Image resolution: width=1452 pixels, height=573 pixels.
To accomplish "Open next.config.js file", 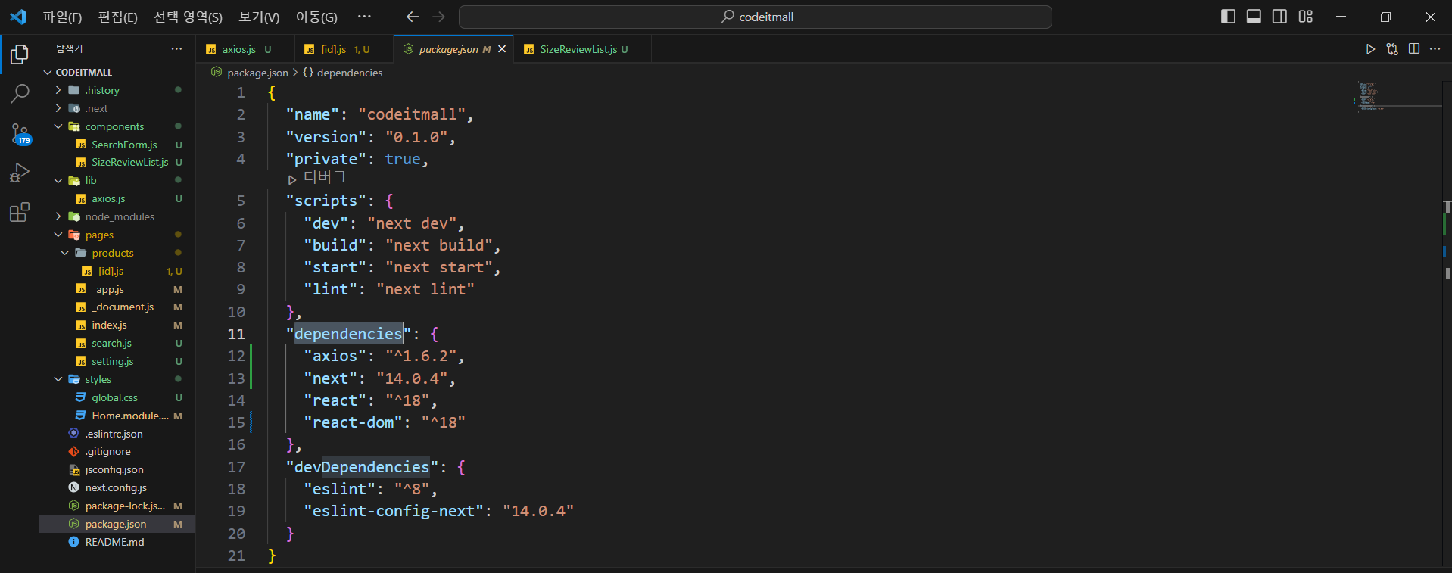I will pos(117,487).
